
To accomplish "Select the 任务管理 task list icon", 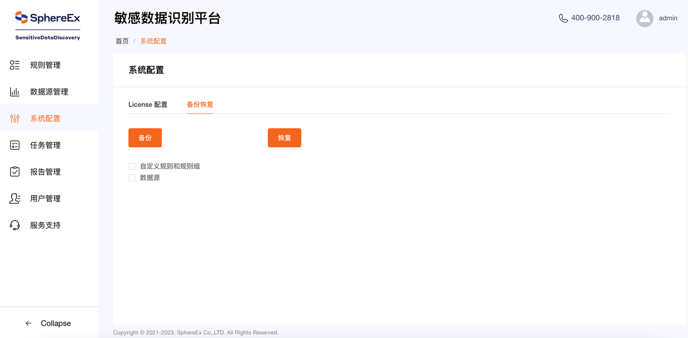I will pyautogui.click(x=15, y=145).
